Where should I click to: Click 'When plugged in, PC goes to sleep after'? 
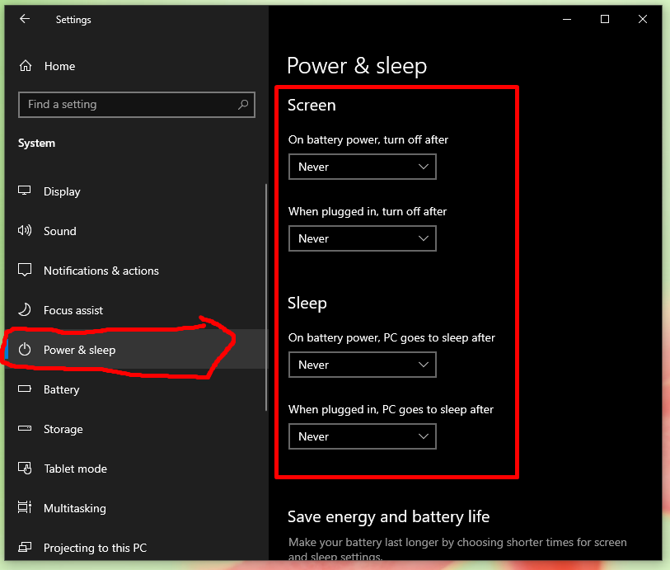point(391,410)
